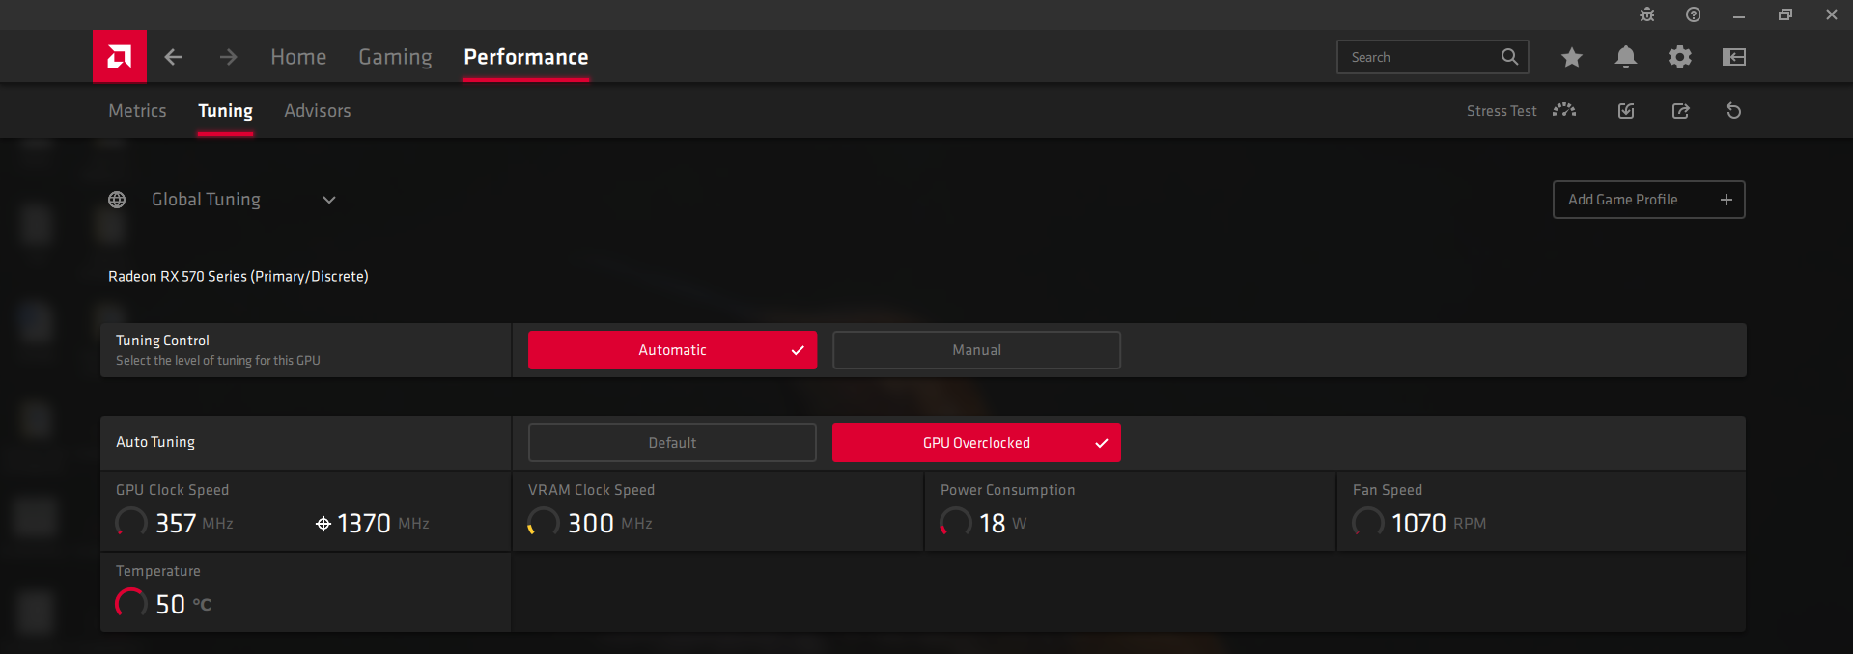Click the Add Game Profile button

(1648, 200)
